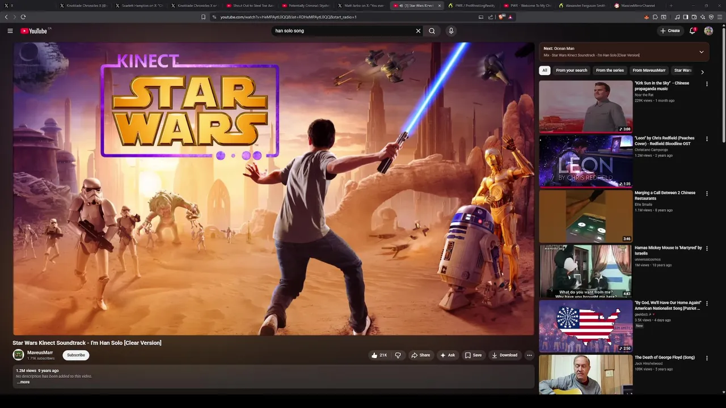726x408 pixels.
Task: Open the browser extensions puzzle icon
Action: point(655,17)
